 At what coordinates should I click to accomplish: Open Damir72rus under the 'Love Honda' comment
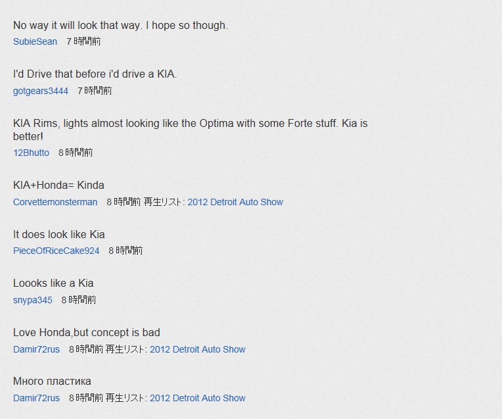[x=36, y=349]
